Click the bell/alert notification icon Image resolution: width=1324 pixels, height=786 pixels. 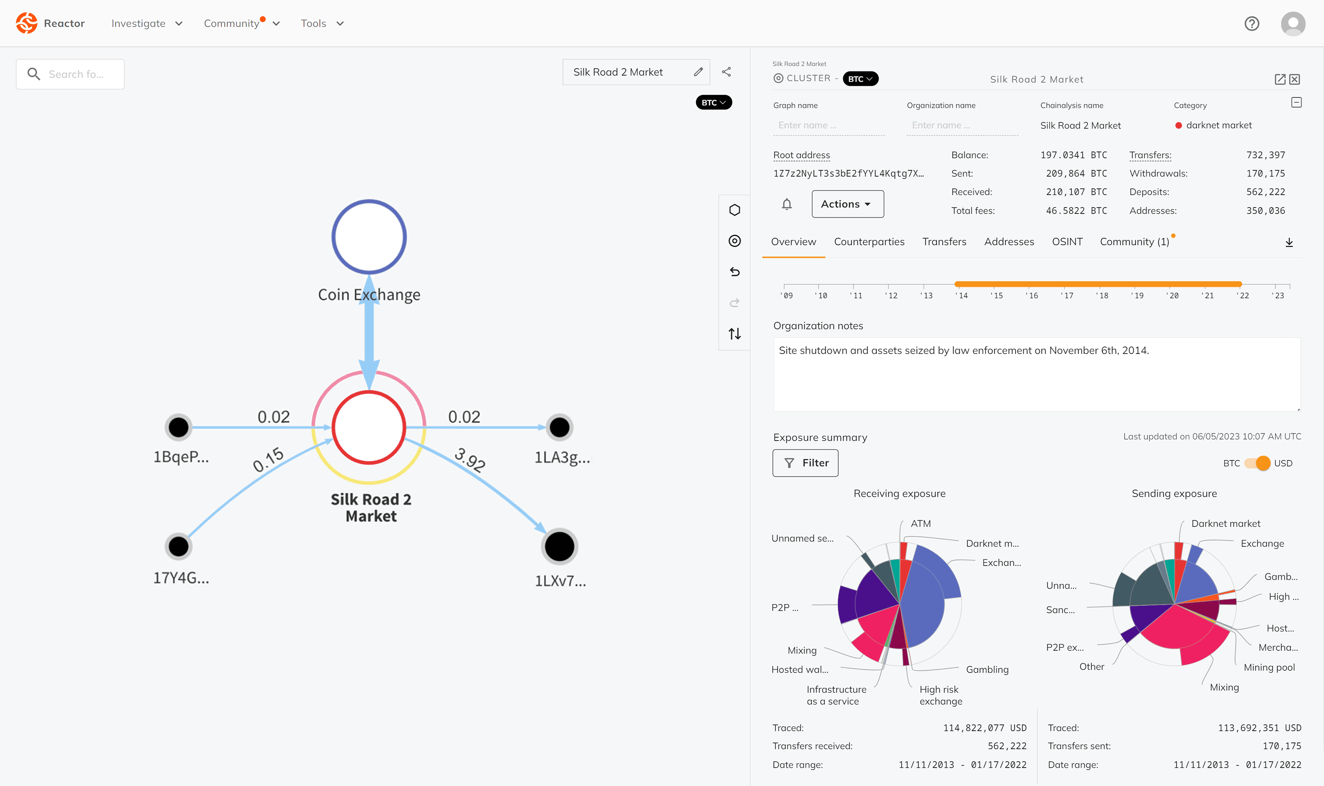point(786,203)
